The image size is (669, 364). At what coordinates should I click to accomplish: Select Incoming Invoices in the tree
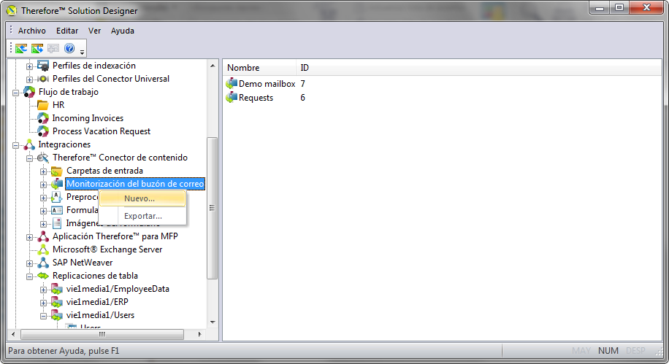coord(88,118)
